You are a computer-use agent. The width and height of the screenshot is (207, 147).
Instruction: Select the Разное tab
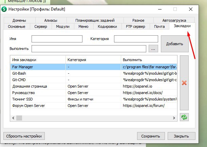[138, 20]
